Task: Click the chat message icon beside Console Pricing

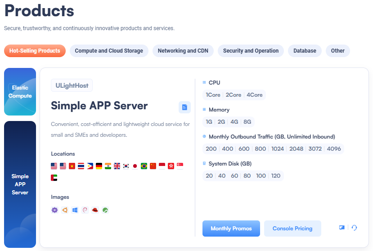Action: 342,228
